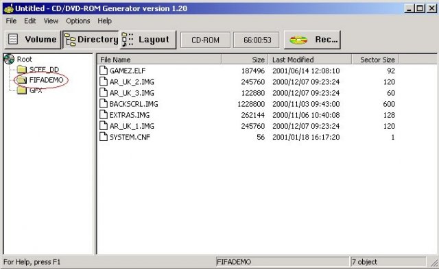Click the For Help, press F1 status text
This screenshot has width=439, height=269.
click(32, 261)
